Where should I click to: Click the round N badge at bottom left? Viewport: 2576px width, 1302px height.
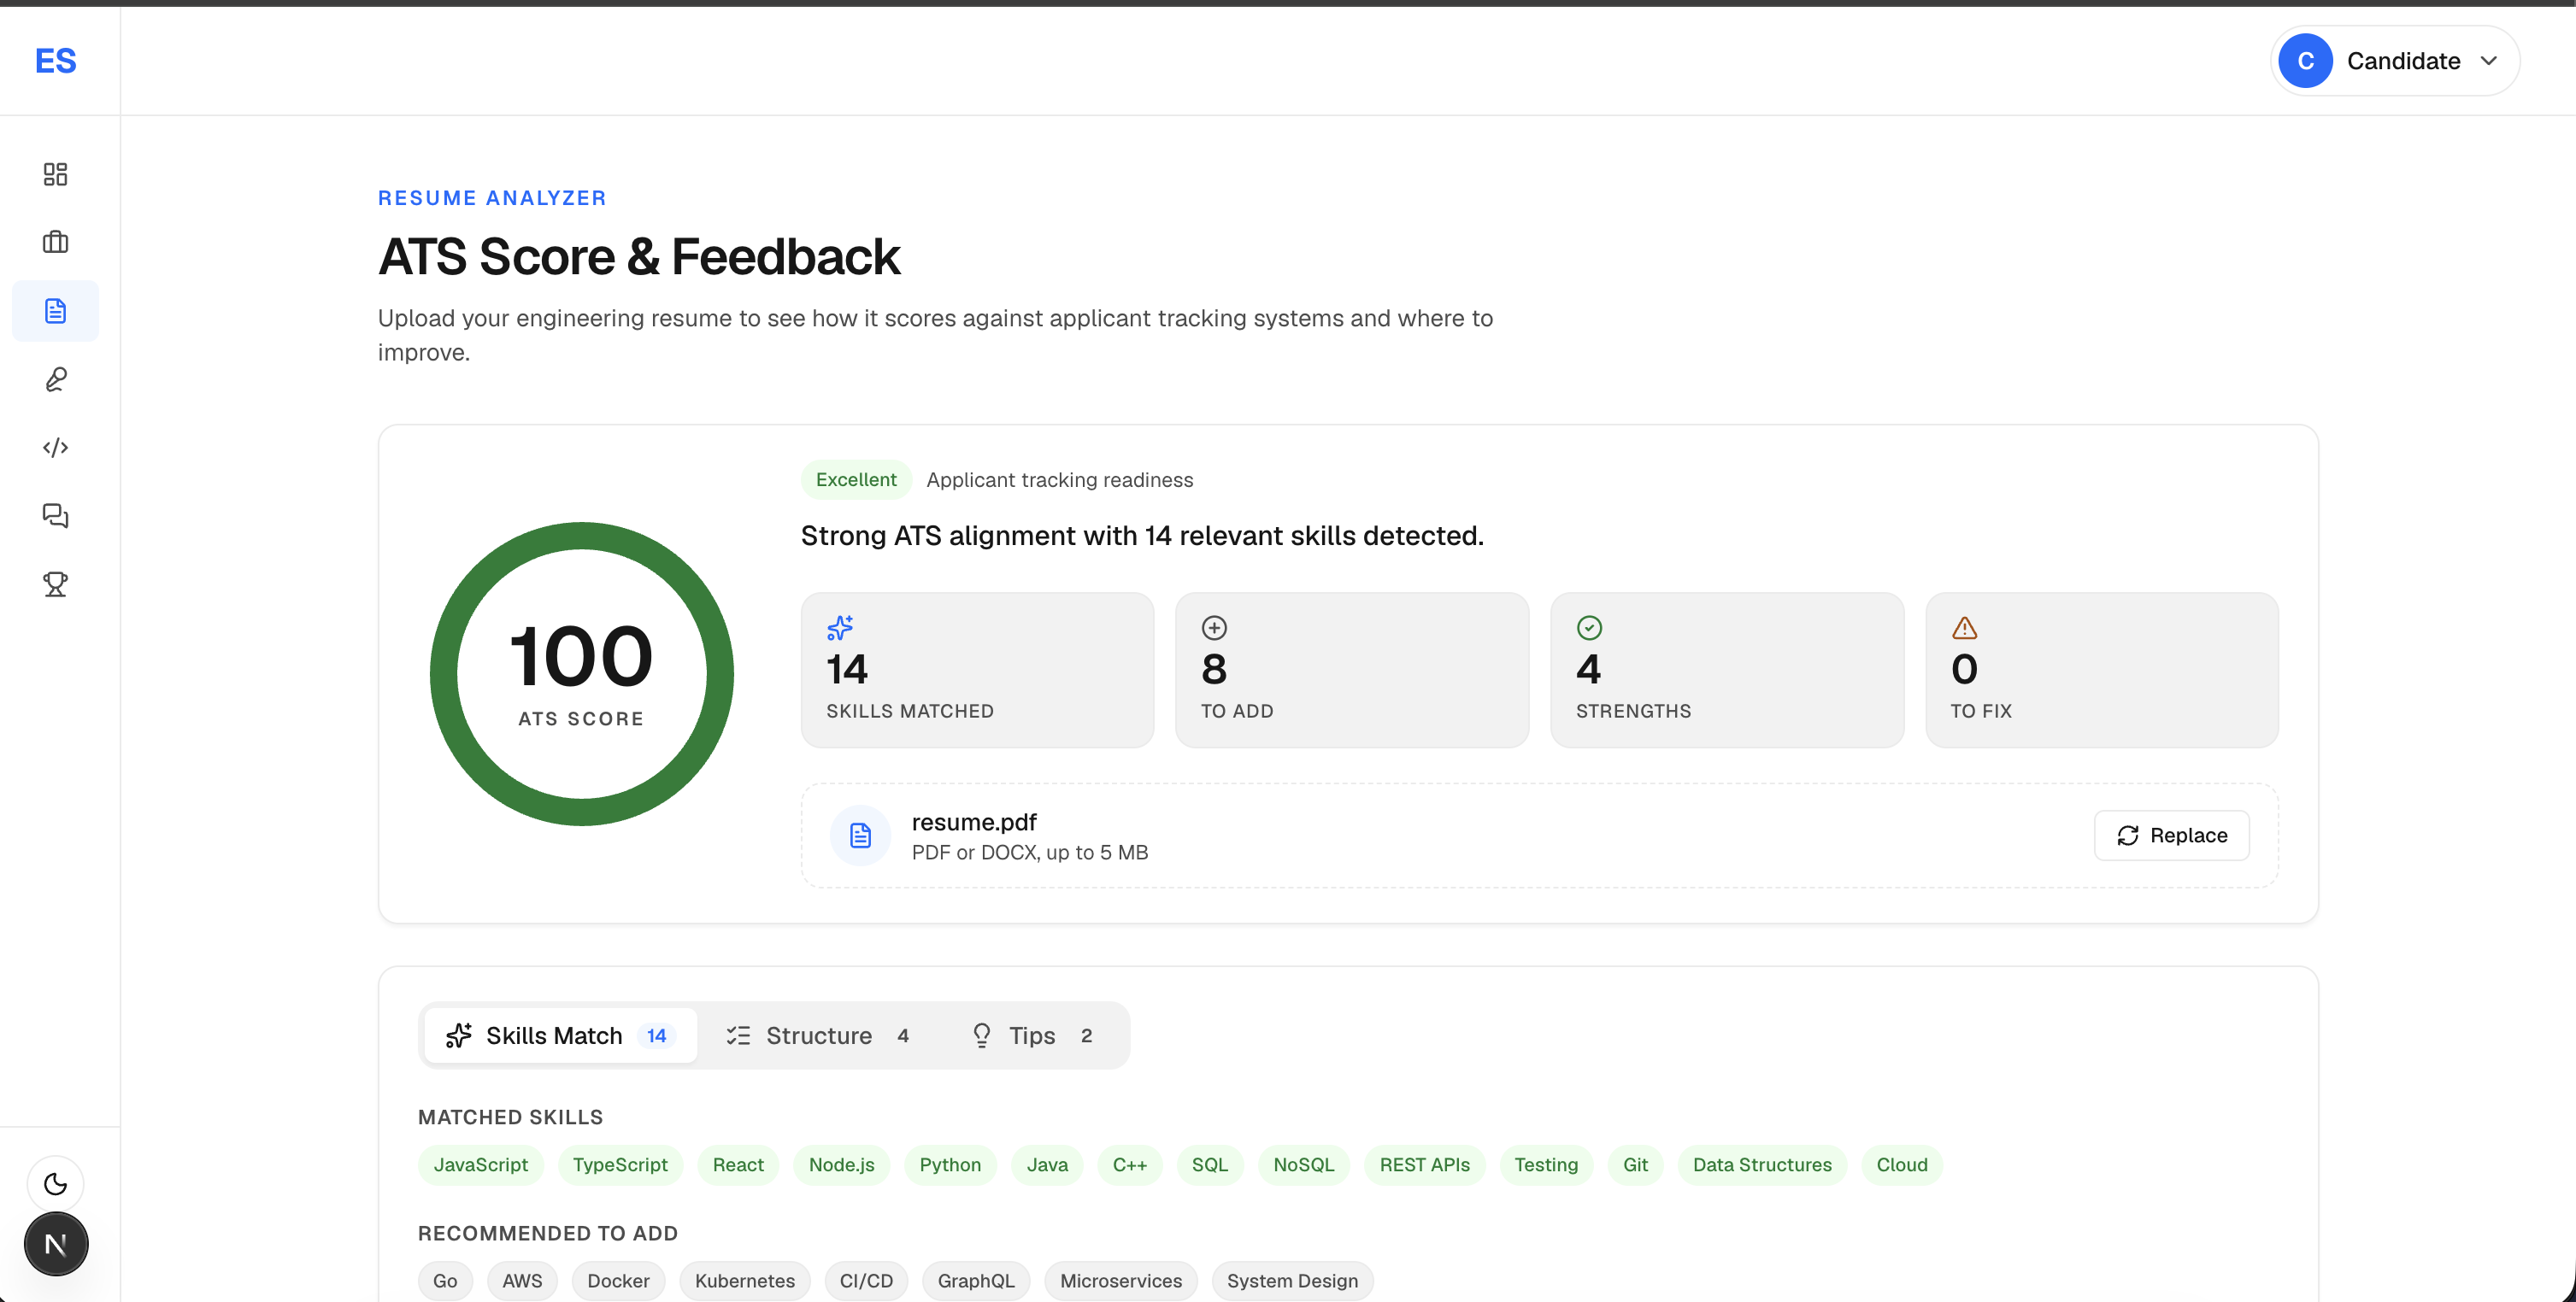56,1244
